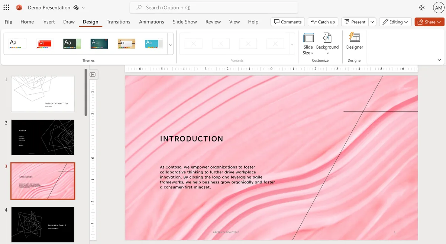
Task: Click the Share button
Action: point(429,22)
